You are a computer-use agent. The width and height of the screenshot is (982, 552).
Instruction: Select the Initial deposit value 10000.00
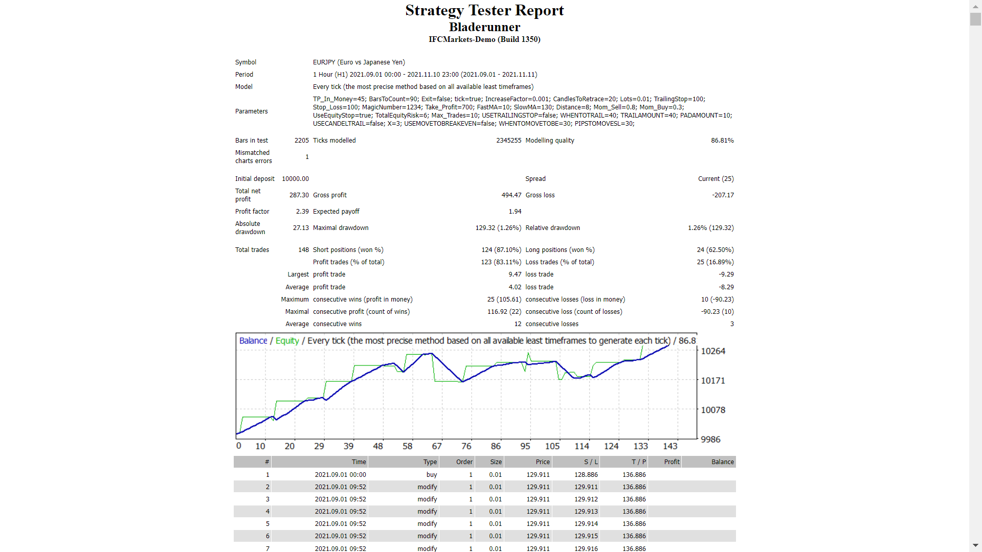pyautogui.click(x=295, y=178)
